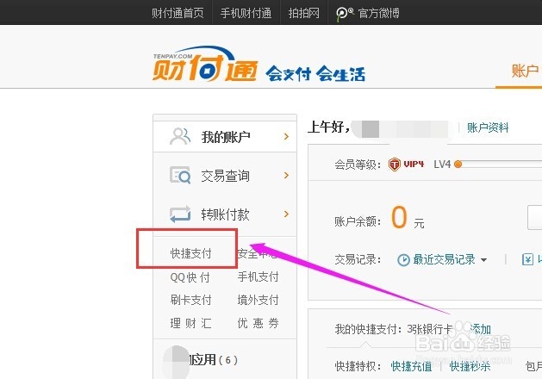The height and width of the screenshot is (379, 542).
Task: Click the VIP4 member badge
Action: point(406,165)
